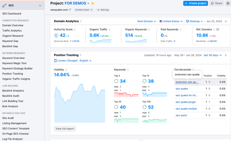Image resolution: width=231 pixels, height=141 pixels.
Task: Click the Visibility trend chart
Action: click(80, 103)
